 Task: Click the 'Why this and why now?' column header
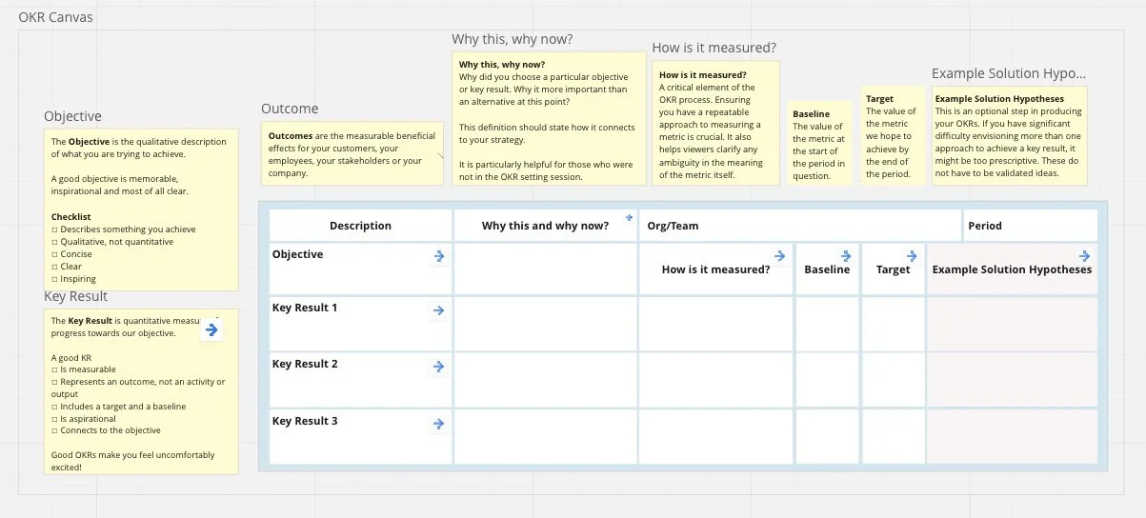546,226
